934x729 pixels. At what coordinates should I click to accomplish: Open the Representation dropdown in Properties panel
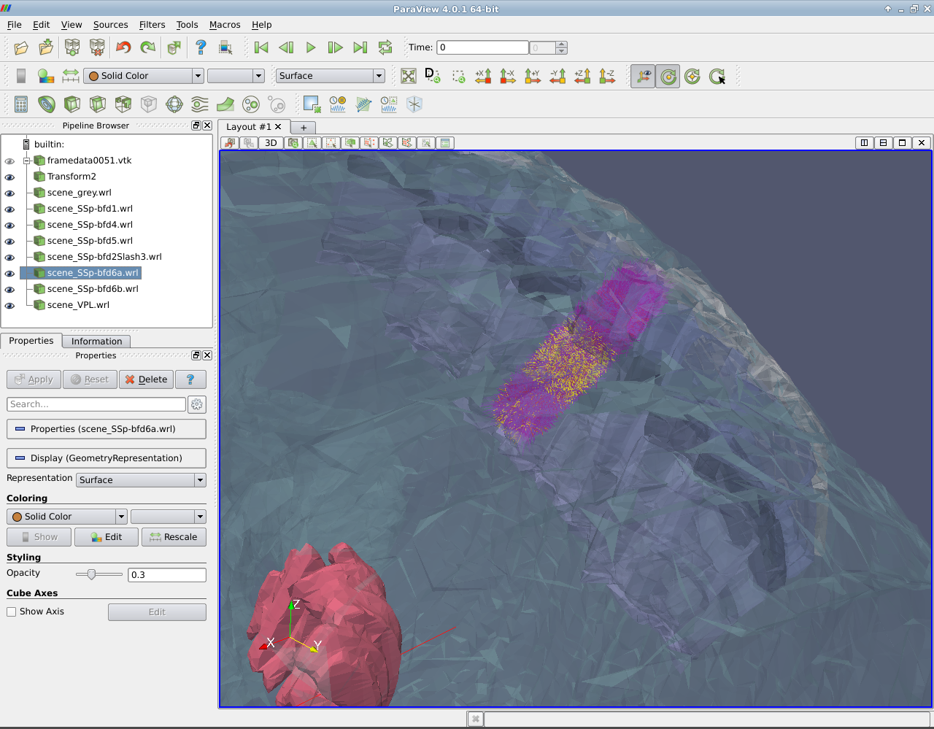141,480
